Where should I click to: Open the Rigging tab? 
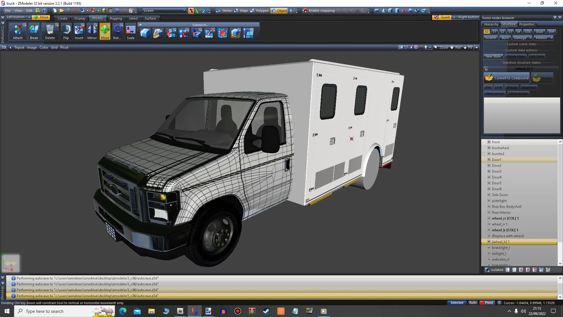pos(116,18)
